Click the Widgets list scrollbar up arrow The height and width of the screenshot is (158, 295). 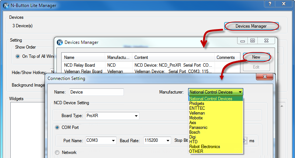282,106
